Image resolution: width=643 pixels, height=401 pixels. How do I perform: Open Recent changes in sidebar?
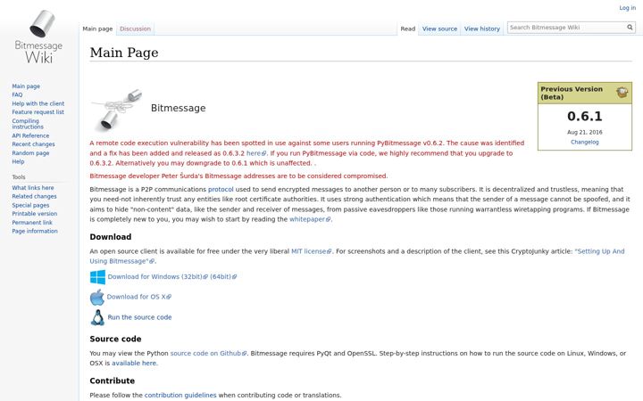point(33,144)
